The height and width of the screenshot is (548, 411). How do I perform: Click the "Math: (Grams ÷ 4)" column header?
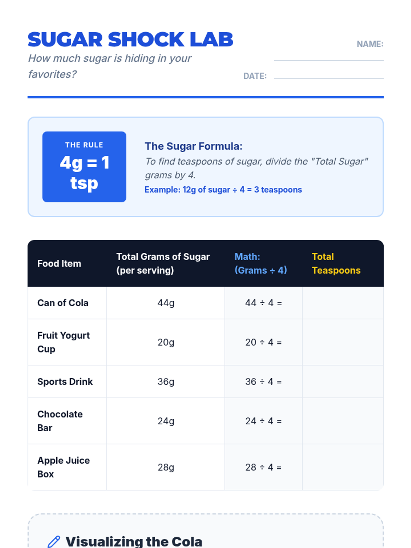coord(261,263)
